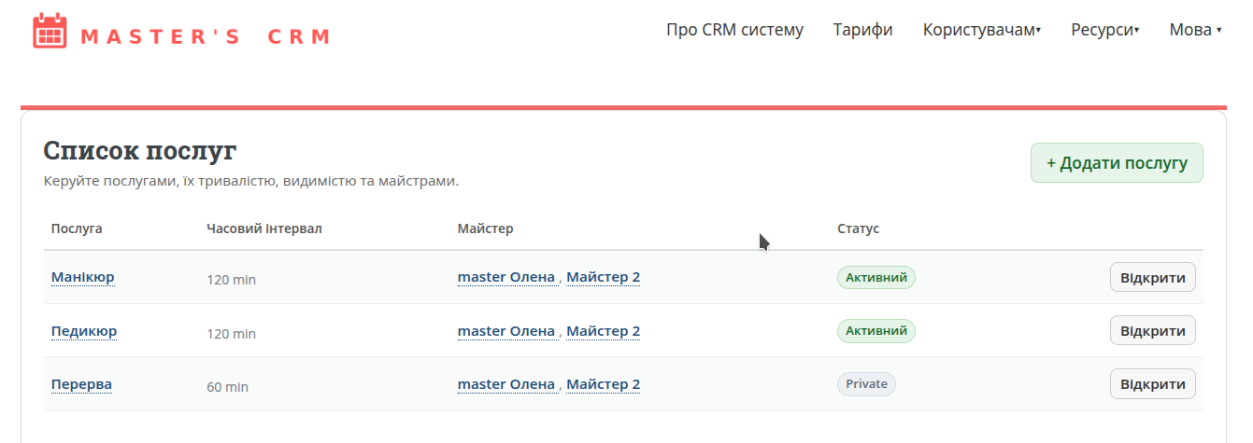
Task: Open the Педикюр service link
Action: 84,331
